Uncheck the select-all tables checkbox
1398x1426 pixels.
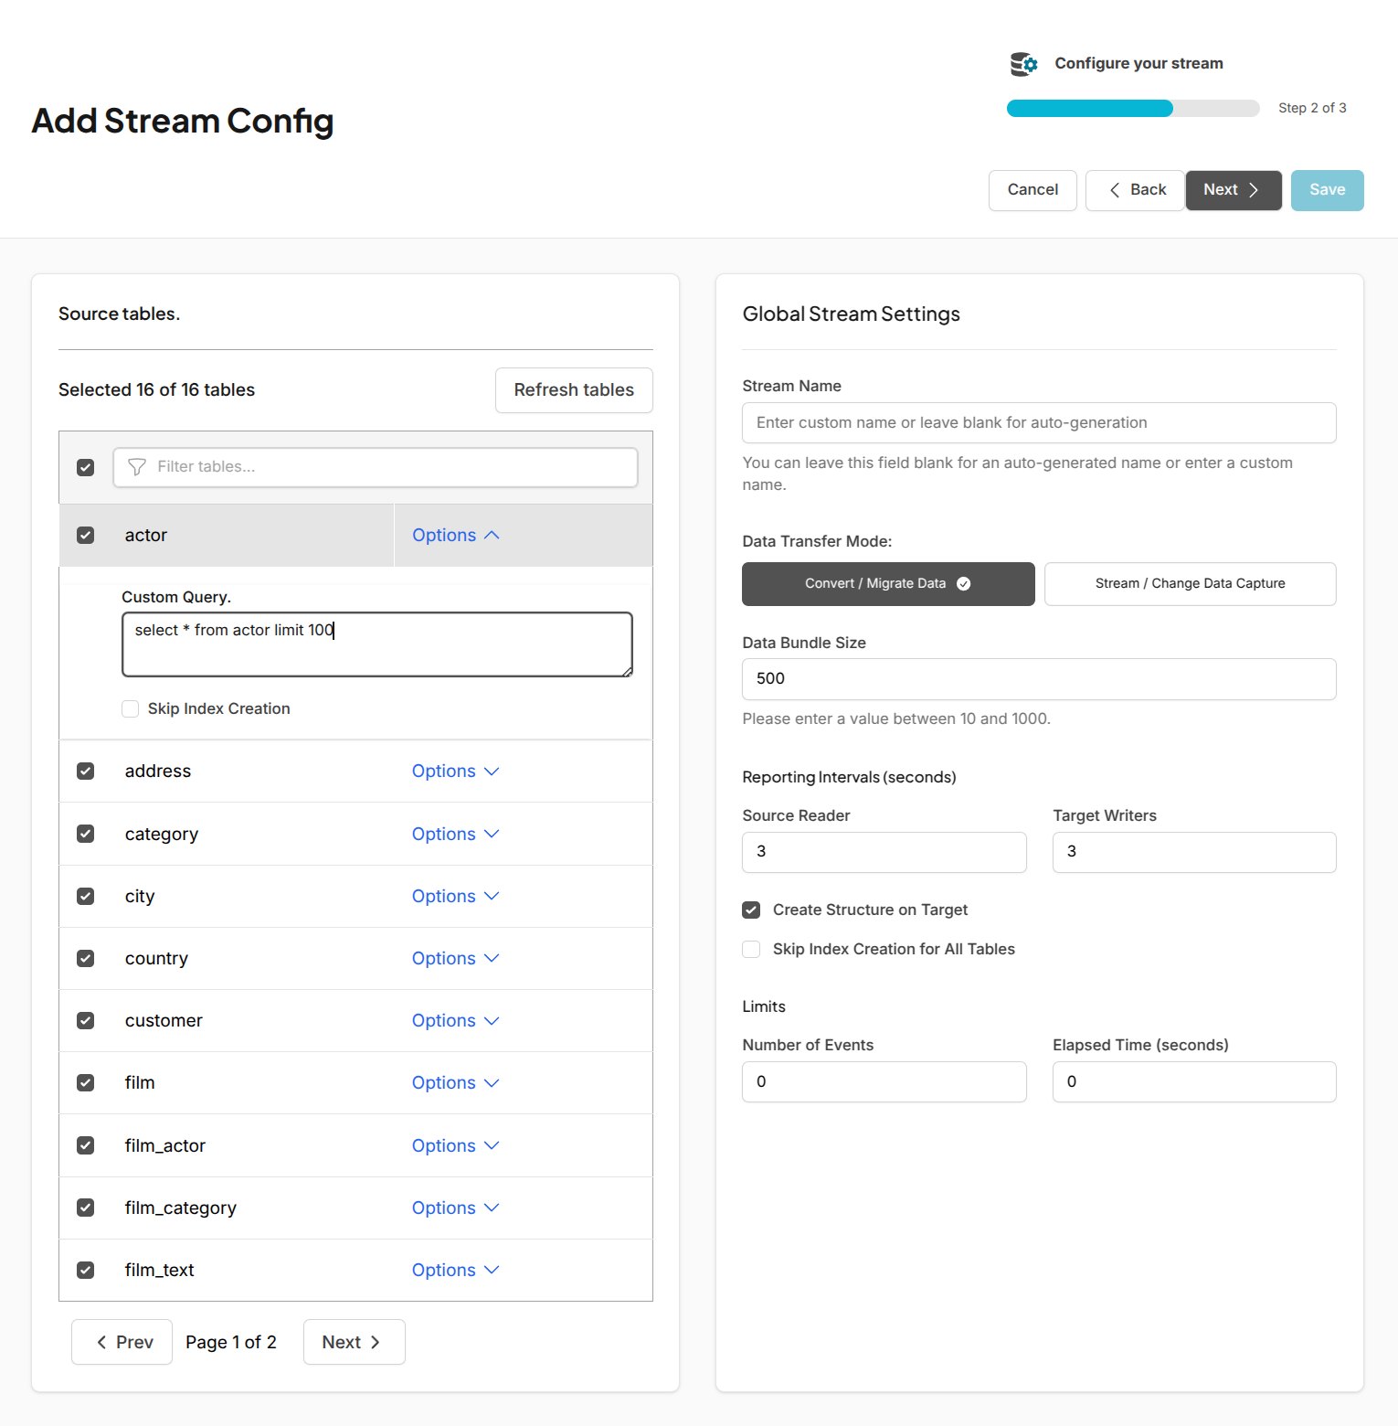tap(85, 467)
